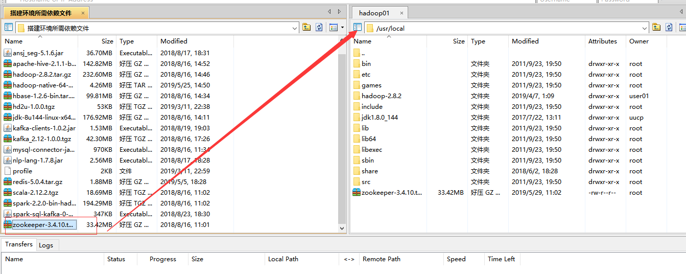Select remote games folder name

coord(371,85)
